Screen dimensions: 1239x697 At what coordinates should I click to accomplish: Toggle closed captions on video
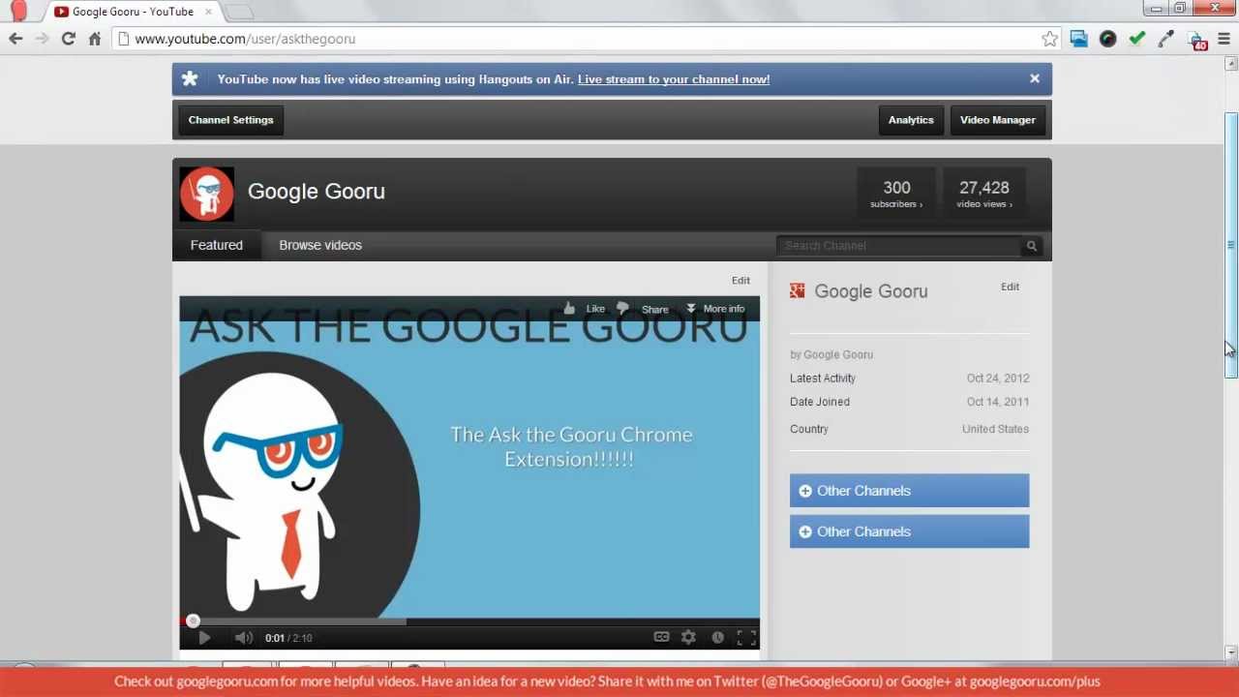tap(661, 637)
